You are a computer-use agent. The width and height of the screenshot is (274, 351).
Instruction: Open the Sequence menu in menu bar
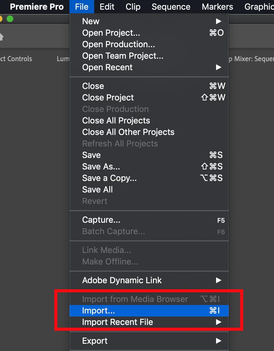tap(171, 7)
